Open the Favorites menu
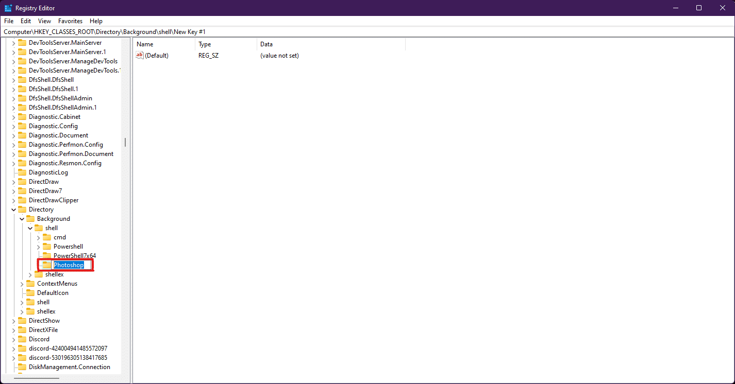 (x=70, y=21)
